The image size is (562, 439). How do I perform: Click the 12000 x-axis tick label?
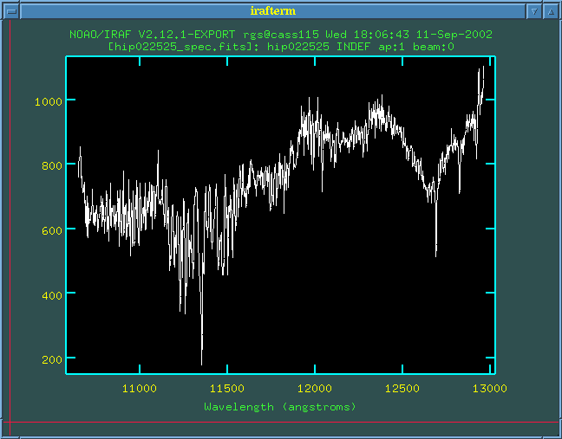[315, 388]
